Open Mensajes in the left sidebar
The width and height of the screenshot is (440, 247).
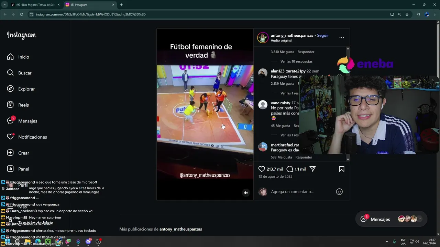[22, 121]
